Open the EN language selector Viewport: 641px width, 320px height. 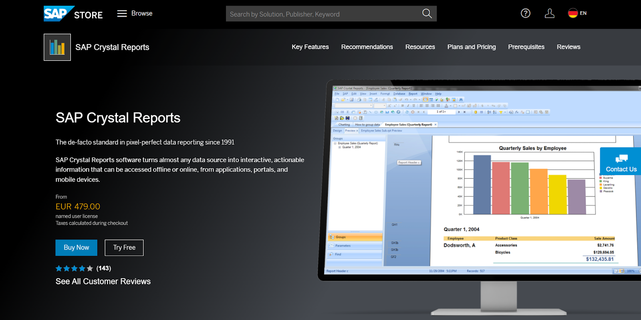[x=577, y=13]
